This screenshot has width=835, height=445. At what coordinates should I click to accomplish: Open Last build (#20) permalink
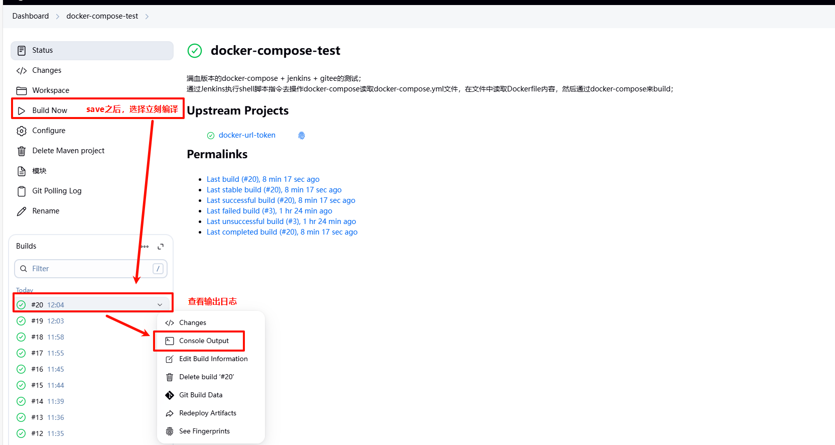click(x=263, y=179)
